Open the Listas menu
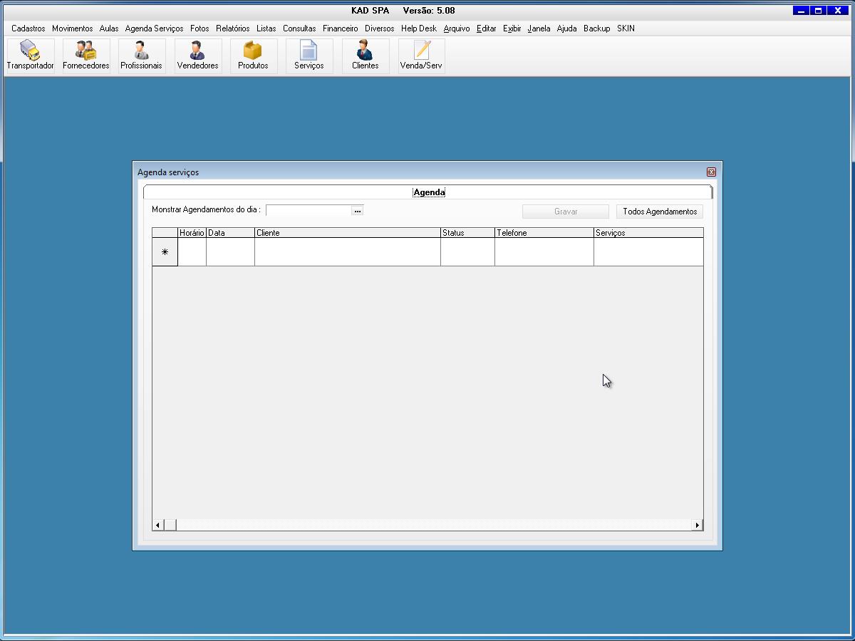Image resolution: width=855 pixels, height=641 pixels. click(266, 28)
